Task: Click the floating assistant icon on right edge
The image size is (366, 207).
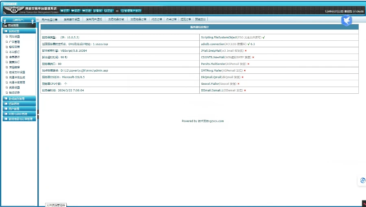Action: point(362,181)
